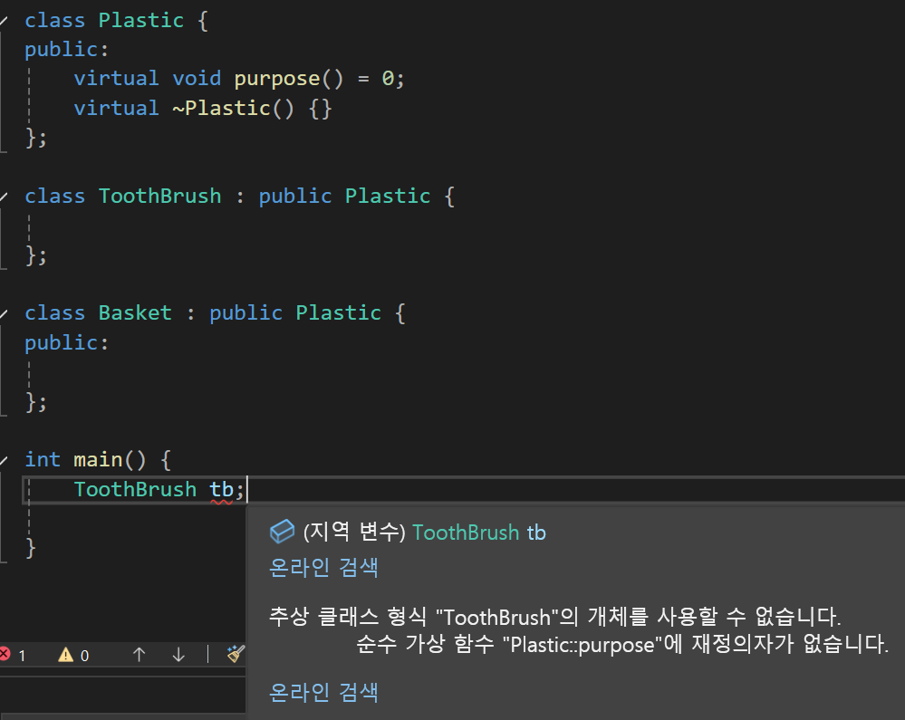905x720 pixels.
Task: Click ToothBrush type in main function
Action: (136, 489)
